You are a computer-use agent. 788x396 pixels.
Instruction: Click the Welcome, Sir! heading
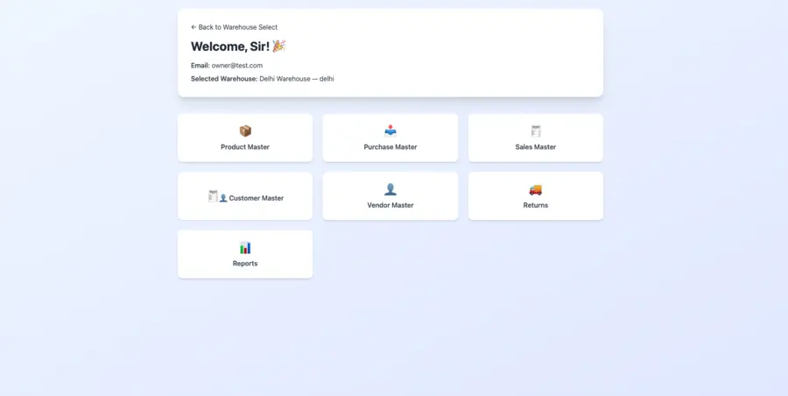click(x=230, y=46)
